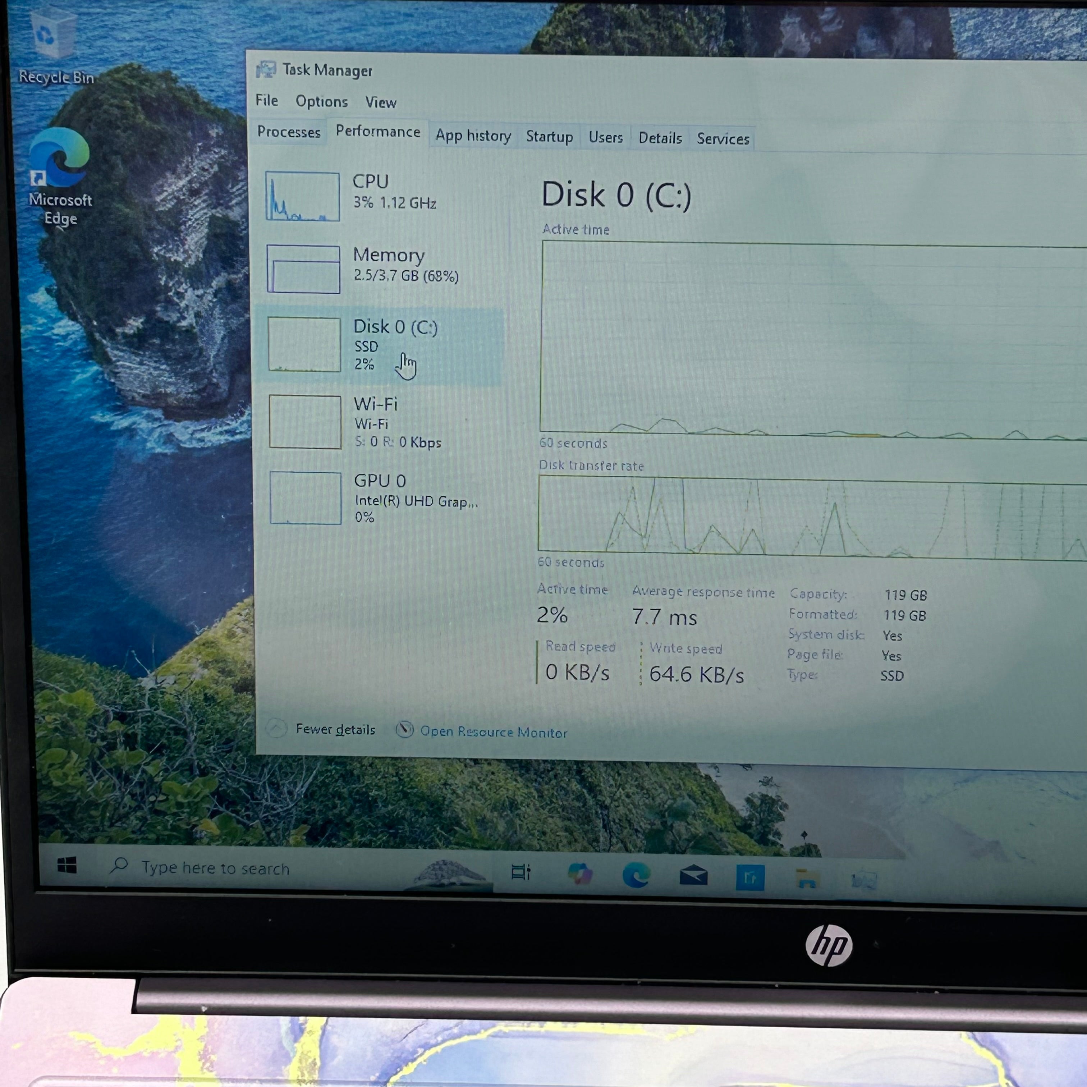Open Copilot from the taskbar
The width and height of the screenshot is (1087, 1087).
pyautogui.click(x=580, y=874)
